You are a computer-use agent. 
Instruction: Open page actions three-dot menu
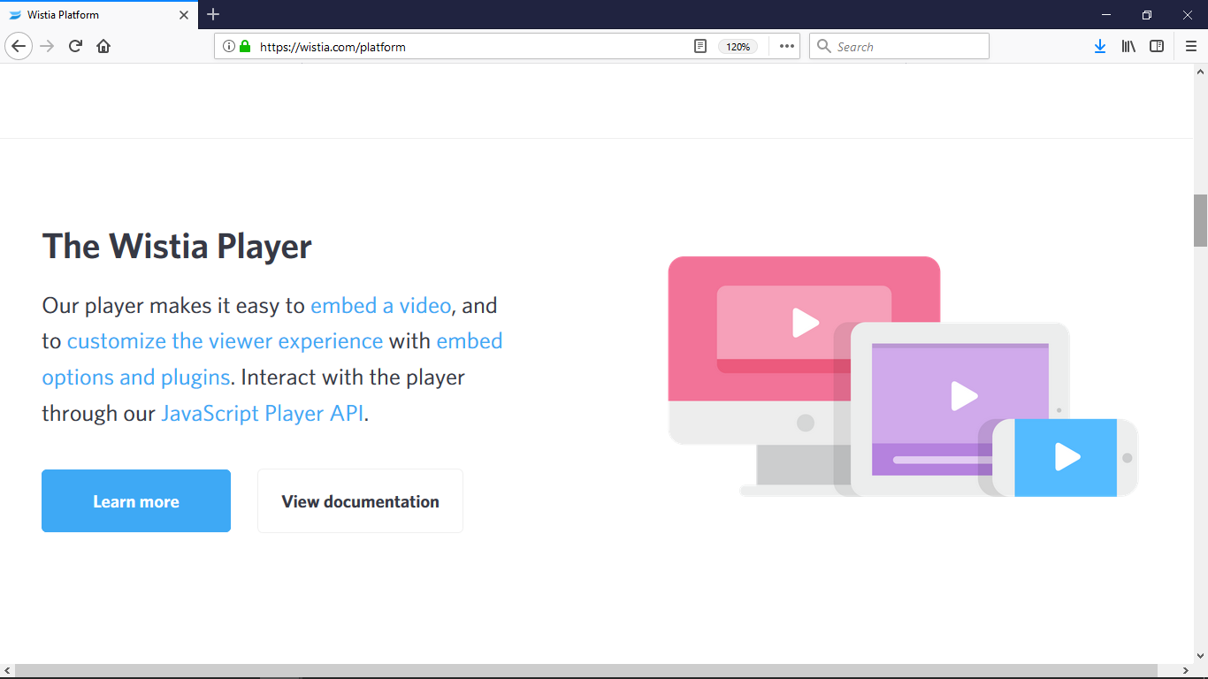pos(786,46)
